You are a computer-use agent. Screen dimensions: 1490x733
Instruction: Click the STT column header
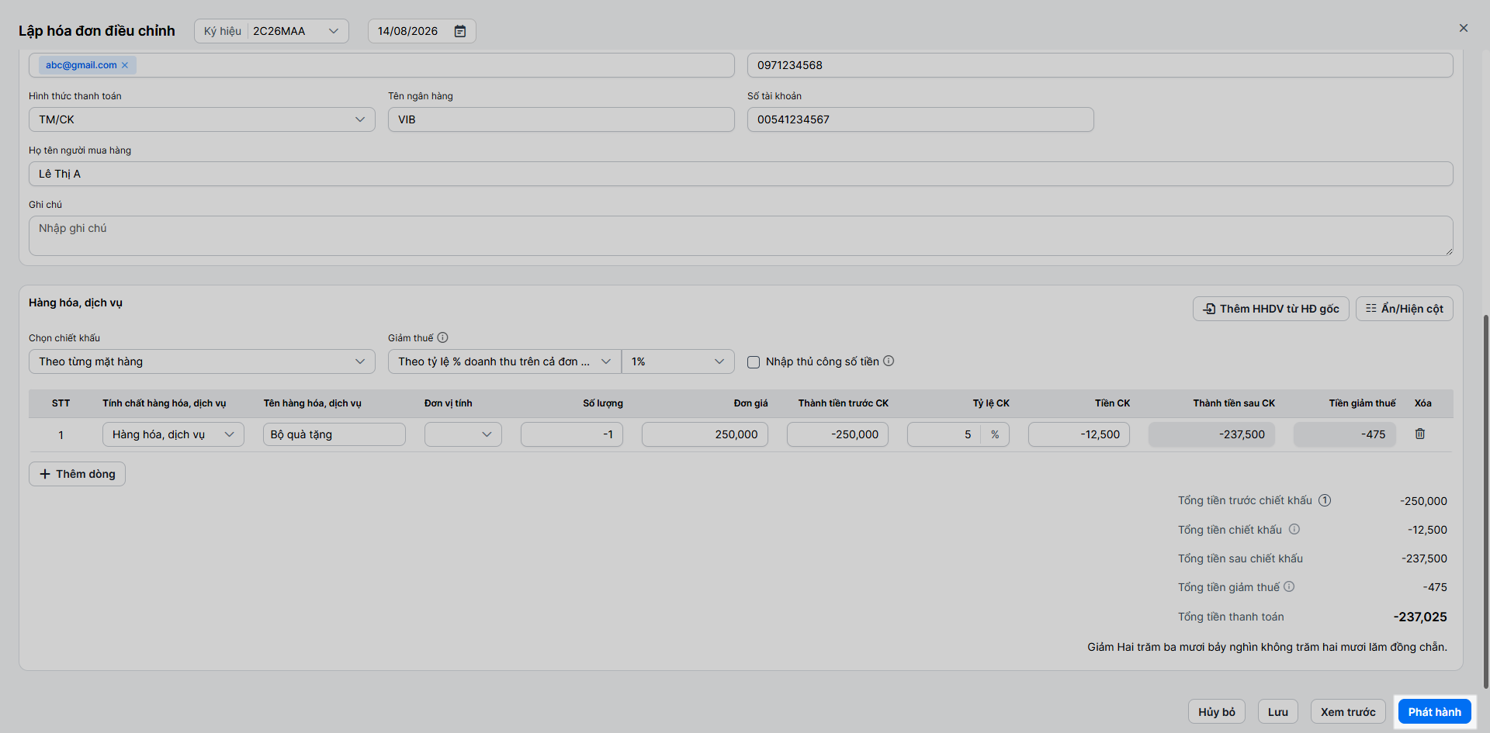coord(61,403)
